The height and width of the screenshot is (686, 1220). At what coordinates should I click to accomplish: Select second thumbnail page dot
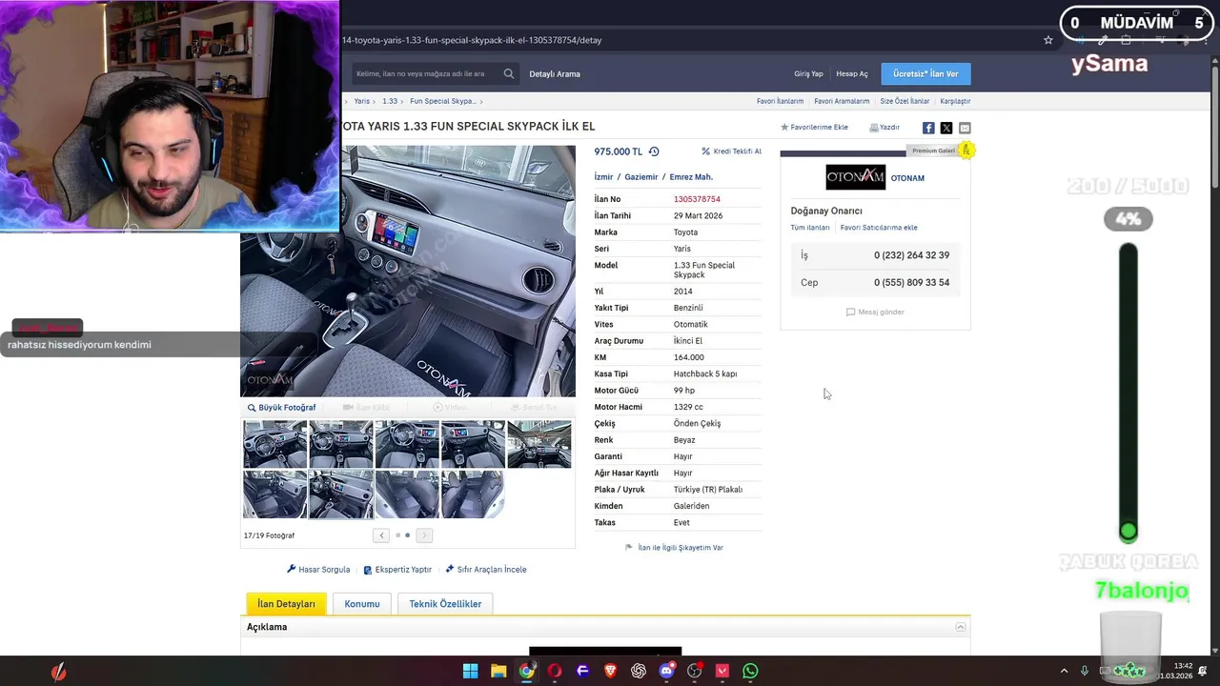(x=408, y=535)
